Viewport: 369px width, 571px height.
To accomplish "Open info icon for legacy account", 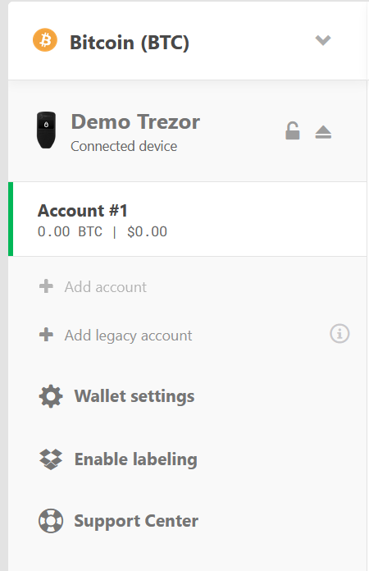I will (339, 334).
